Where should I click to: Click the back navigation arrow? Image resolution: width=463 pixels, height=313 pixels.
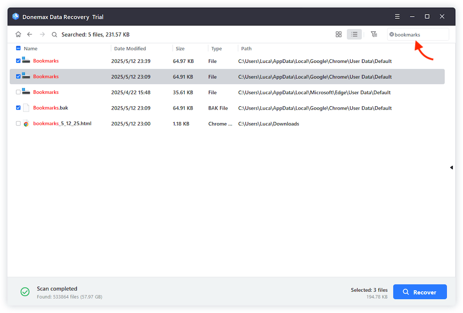pyautogui.click(x=30, y=34)
